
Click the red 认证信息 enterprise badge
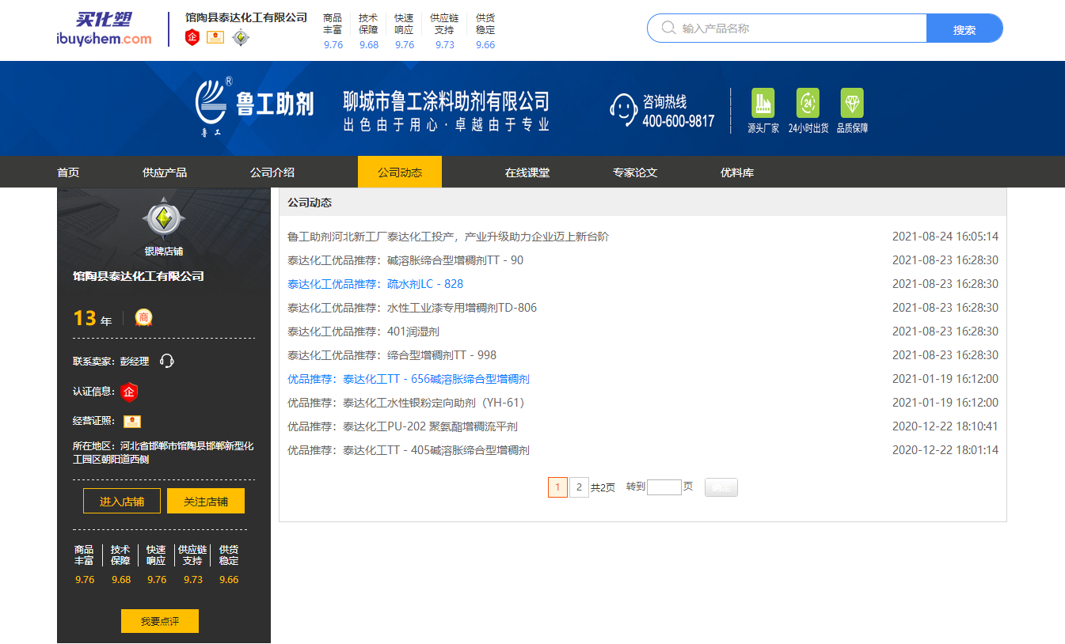coord(129,391)
